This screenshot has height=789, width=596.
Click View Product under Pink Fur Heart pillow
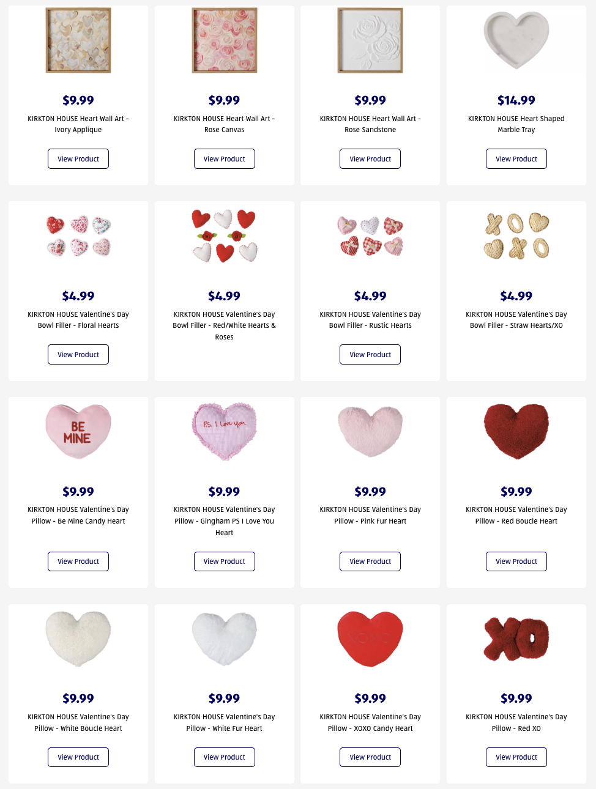370,561
